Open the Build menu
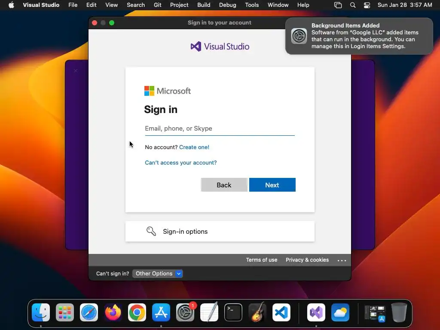 204,5
